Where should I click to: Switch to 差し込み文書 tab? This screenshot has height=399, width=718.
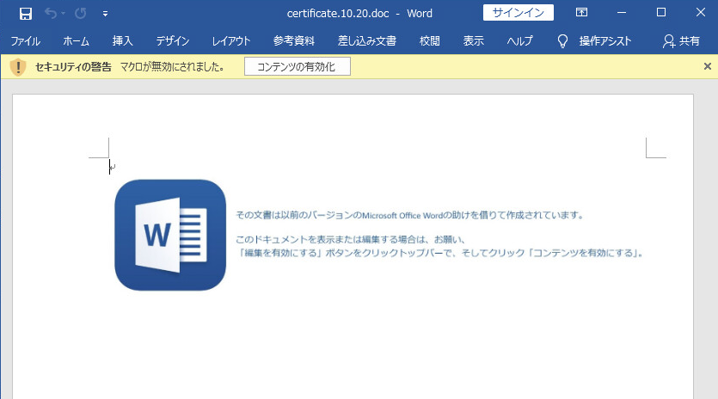coord(367,40)
